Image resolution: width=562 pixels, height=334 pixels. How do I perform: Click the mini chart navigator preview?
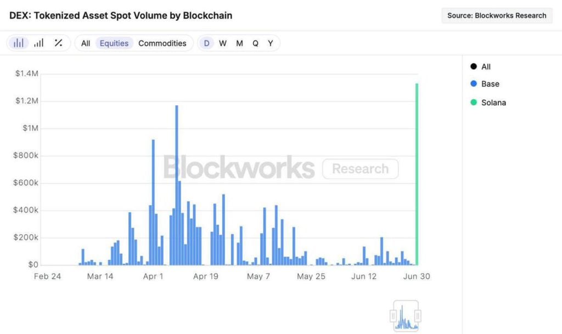tap(406, 317)
